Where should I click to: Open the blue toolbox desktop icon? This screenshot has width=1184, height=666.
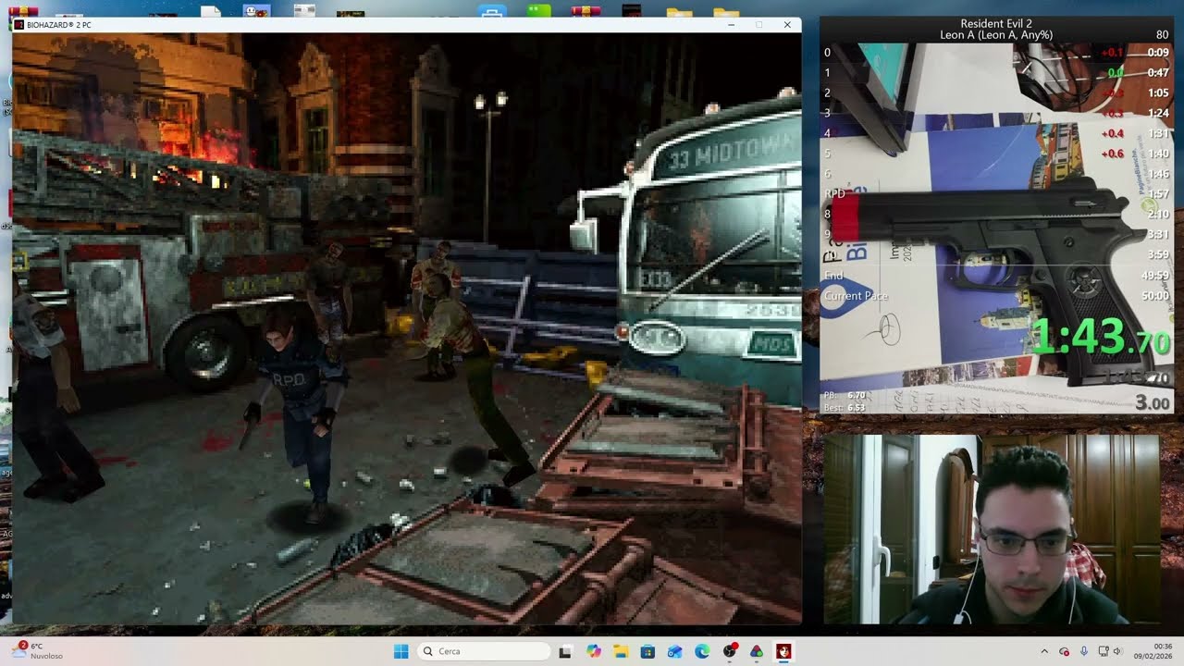point(491,11)
